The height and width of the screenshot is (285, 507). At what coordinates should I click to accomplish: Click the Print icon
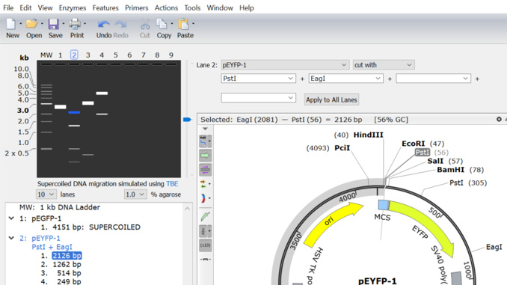coord(75,24)
